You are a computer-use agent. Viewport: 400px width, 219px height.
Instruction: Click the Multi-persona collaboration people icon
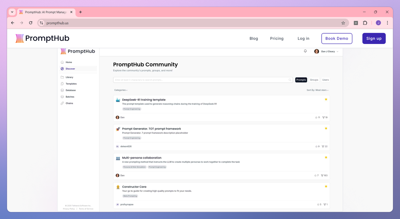(118, 158)
